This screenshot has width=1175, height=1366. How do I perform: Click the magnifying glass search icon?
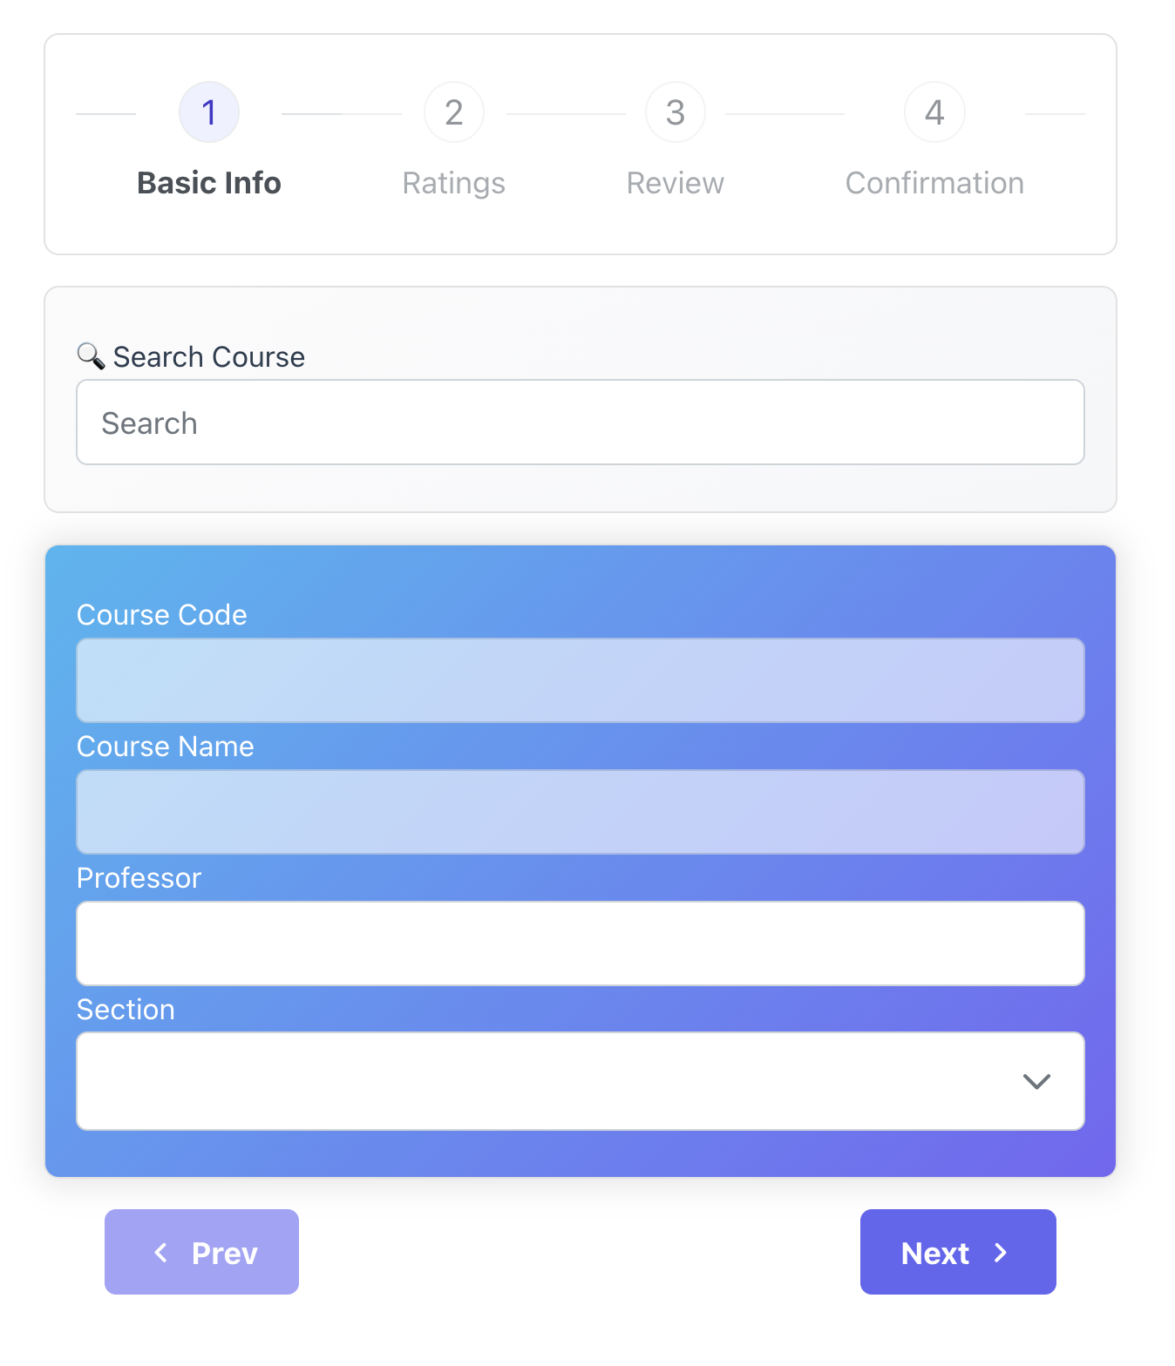[91, 355]
